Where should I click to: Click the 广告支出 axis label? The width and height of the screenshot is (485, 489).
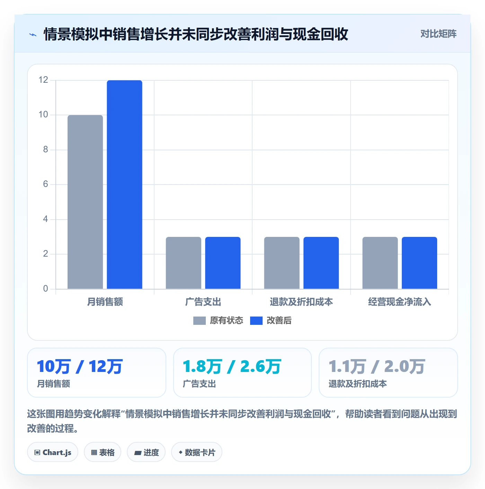[x=203, y=302]
